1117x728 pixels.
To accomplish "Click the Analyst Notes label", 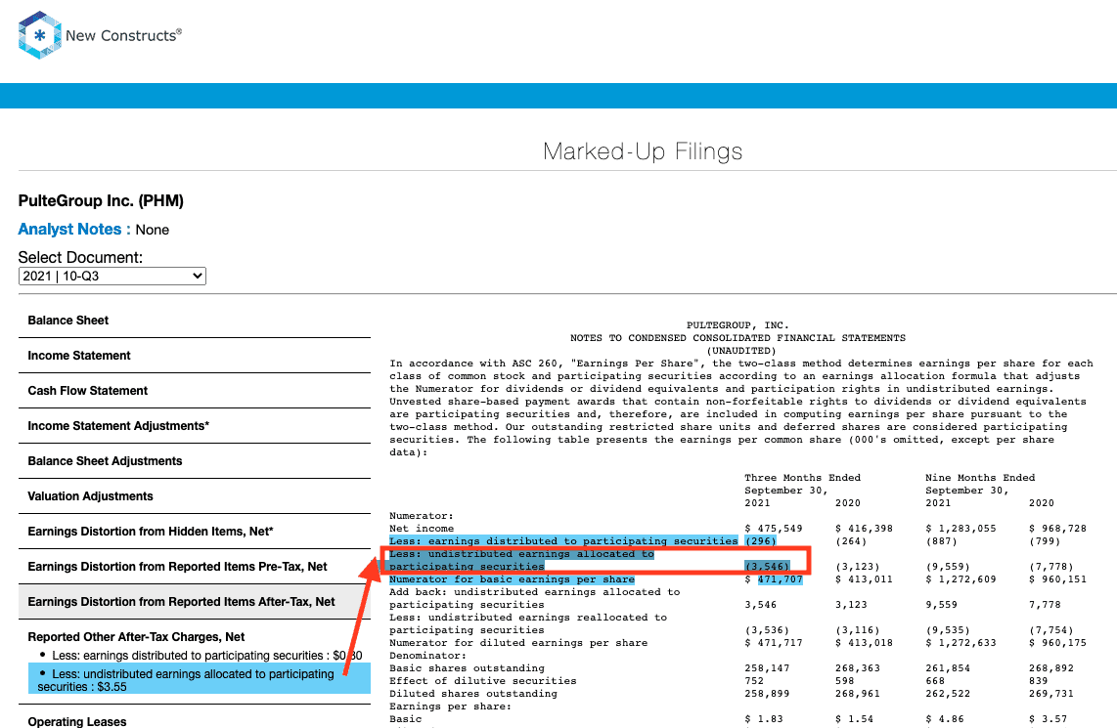I will 74,229.
